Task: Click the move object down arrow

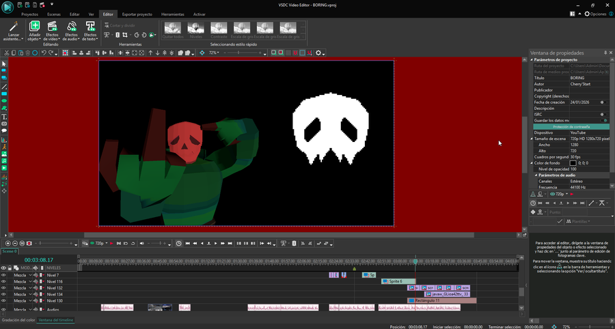Action: point(157,53)
